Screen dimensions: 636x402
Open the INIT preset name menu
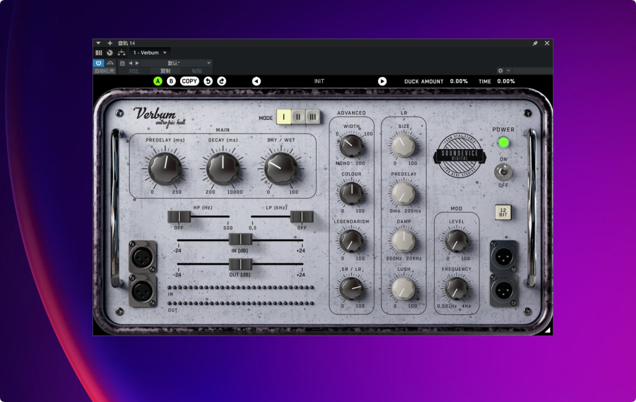[319, 81]
